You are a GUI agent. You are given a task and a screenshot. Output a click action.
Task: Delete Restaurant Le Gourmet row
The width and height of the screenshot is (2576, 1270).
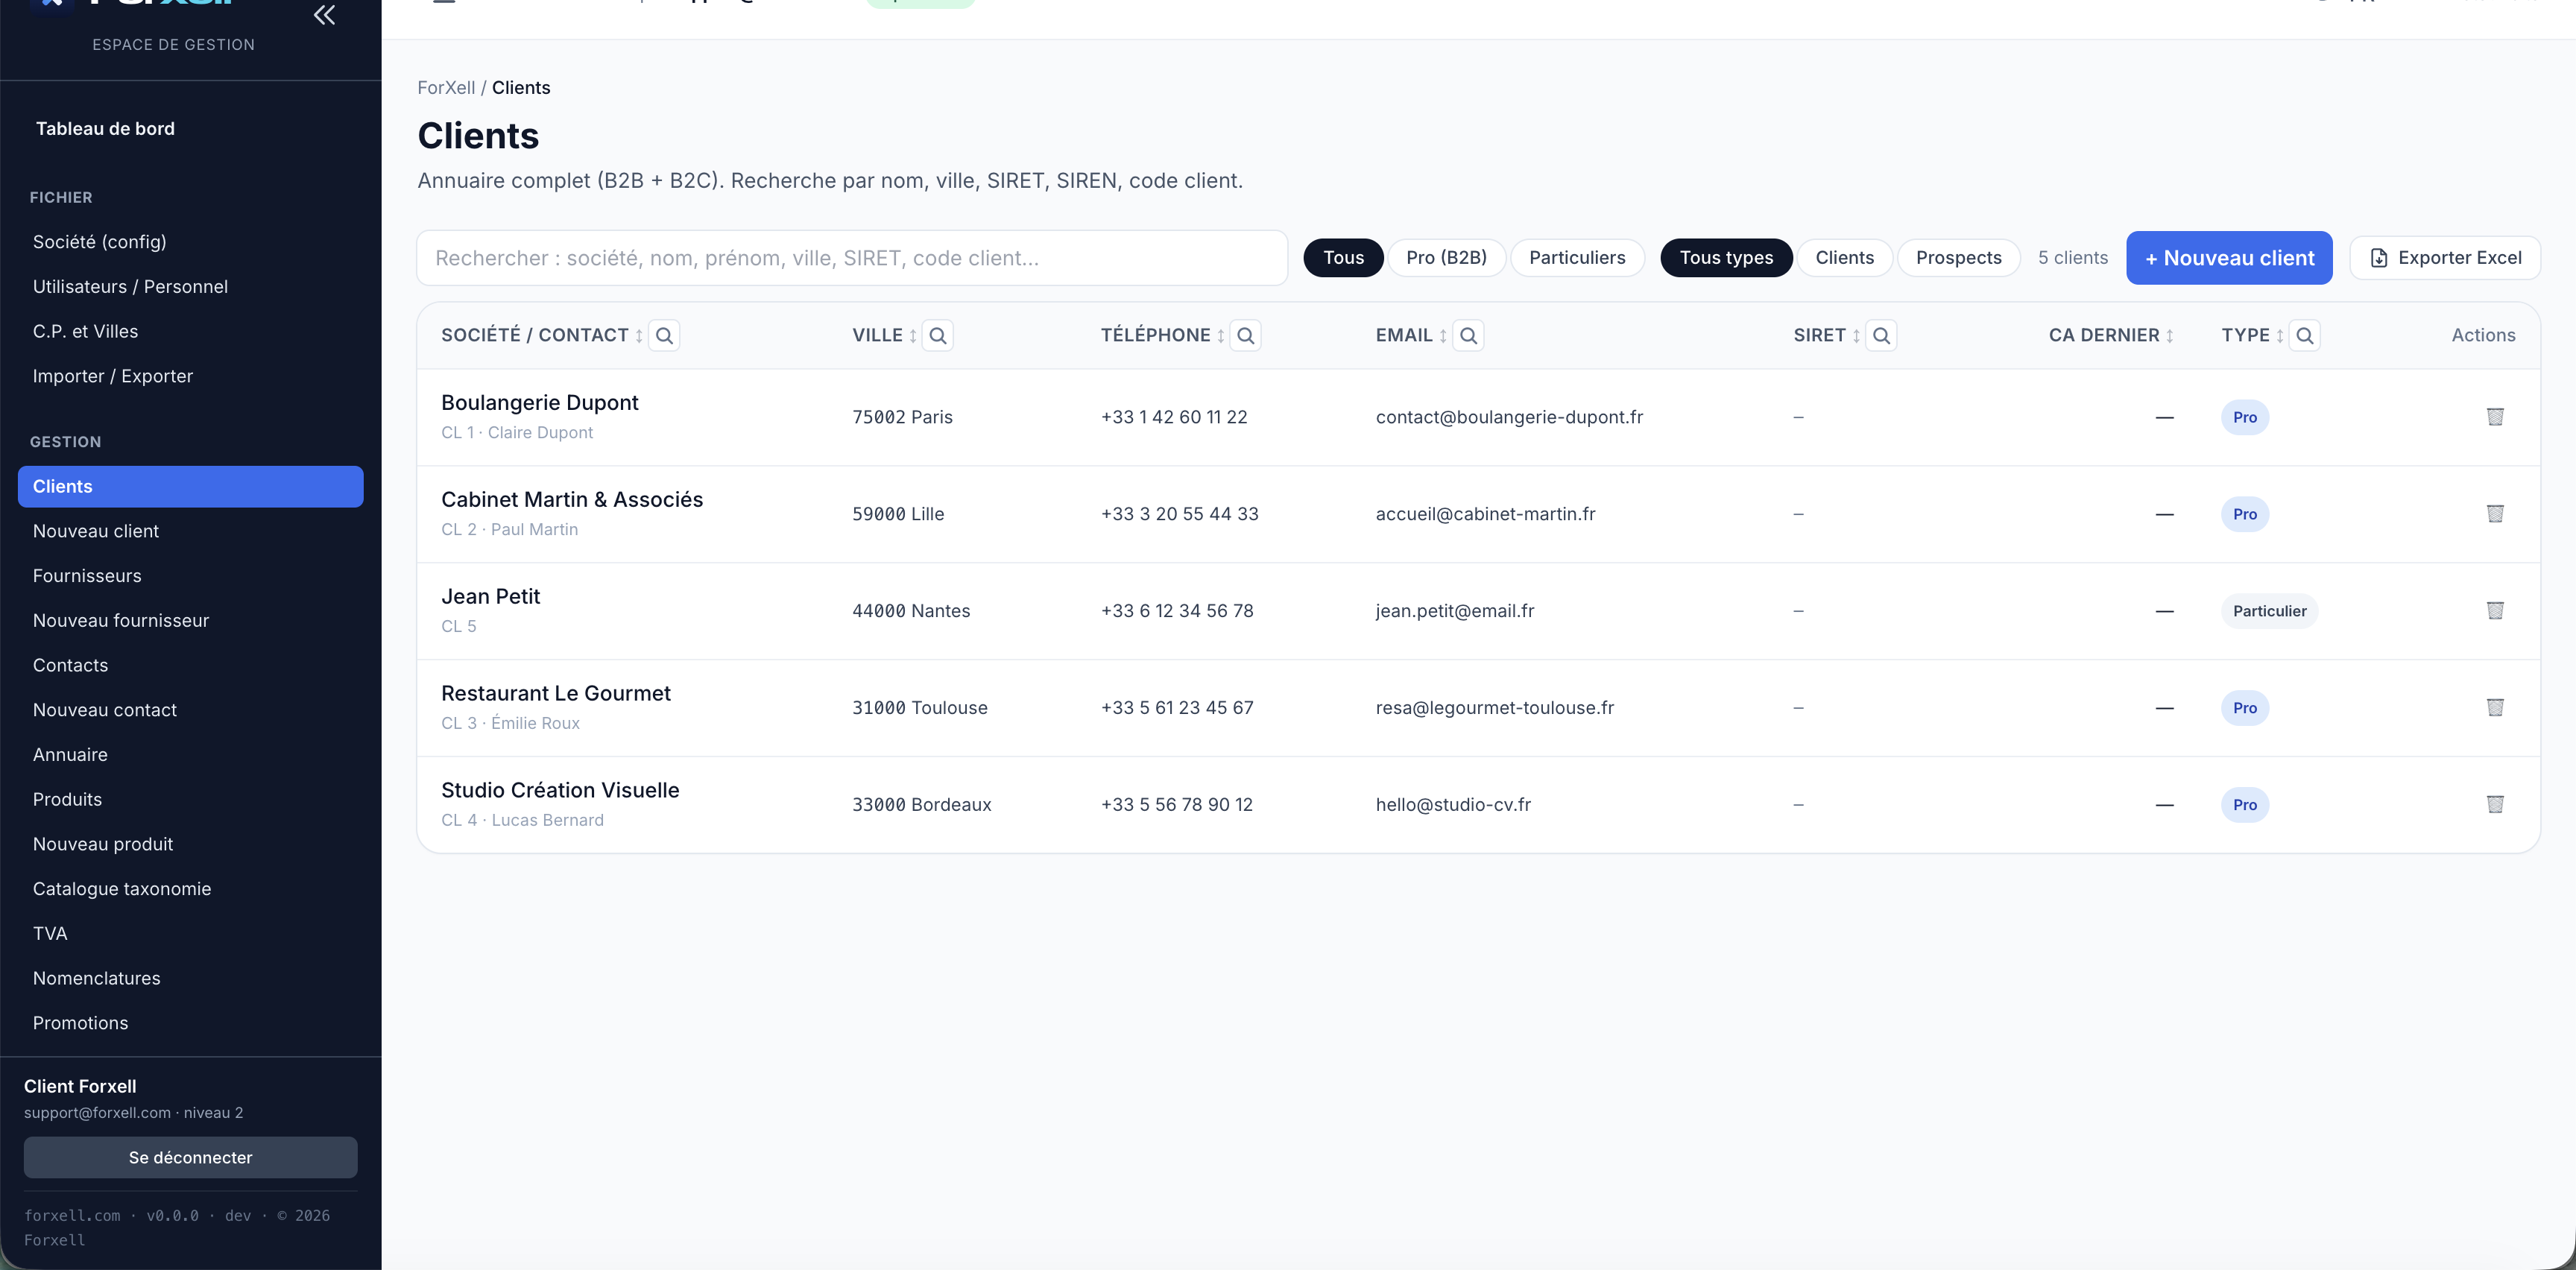click(2495, 708)
